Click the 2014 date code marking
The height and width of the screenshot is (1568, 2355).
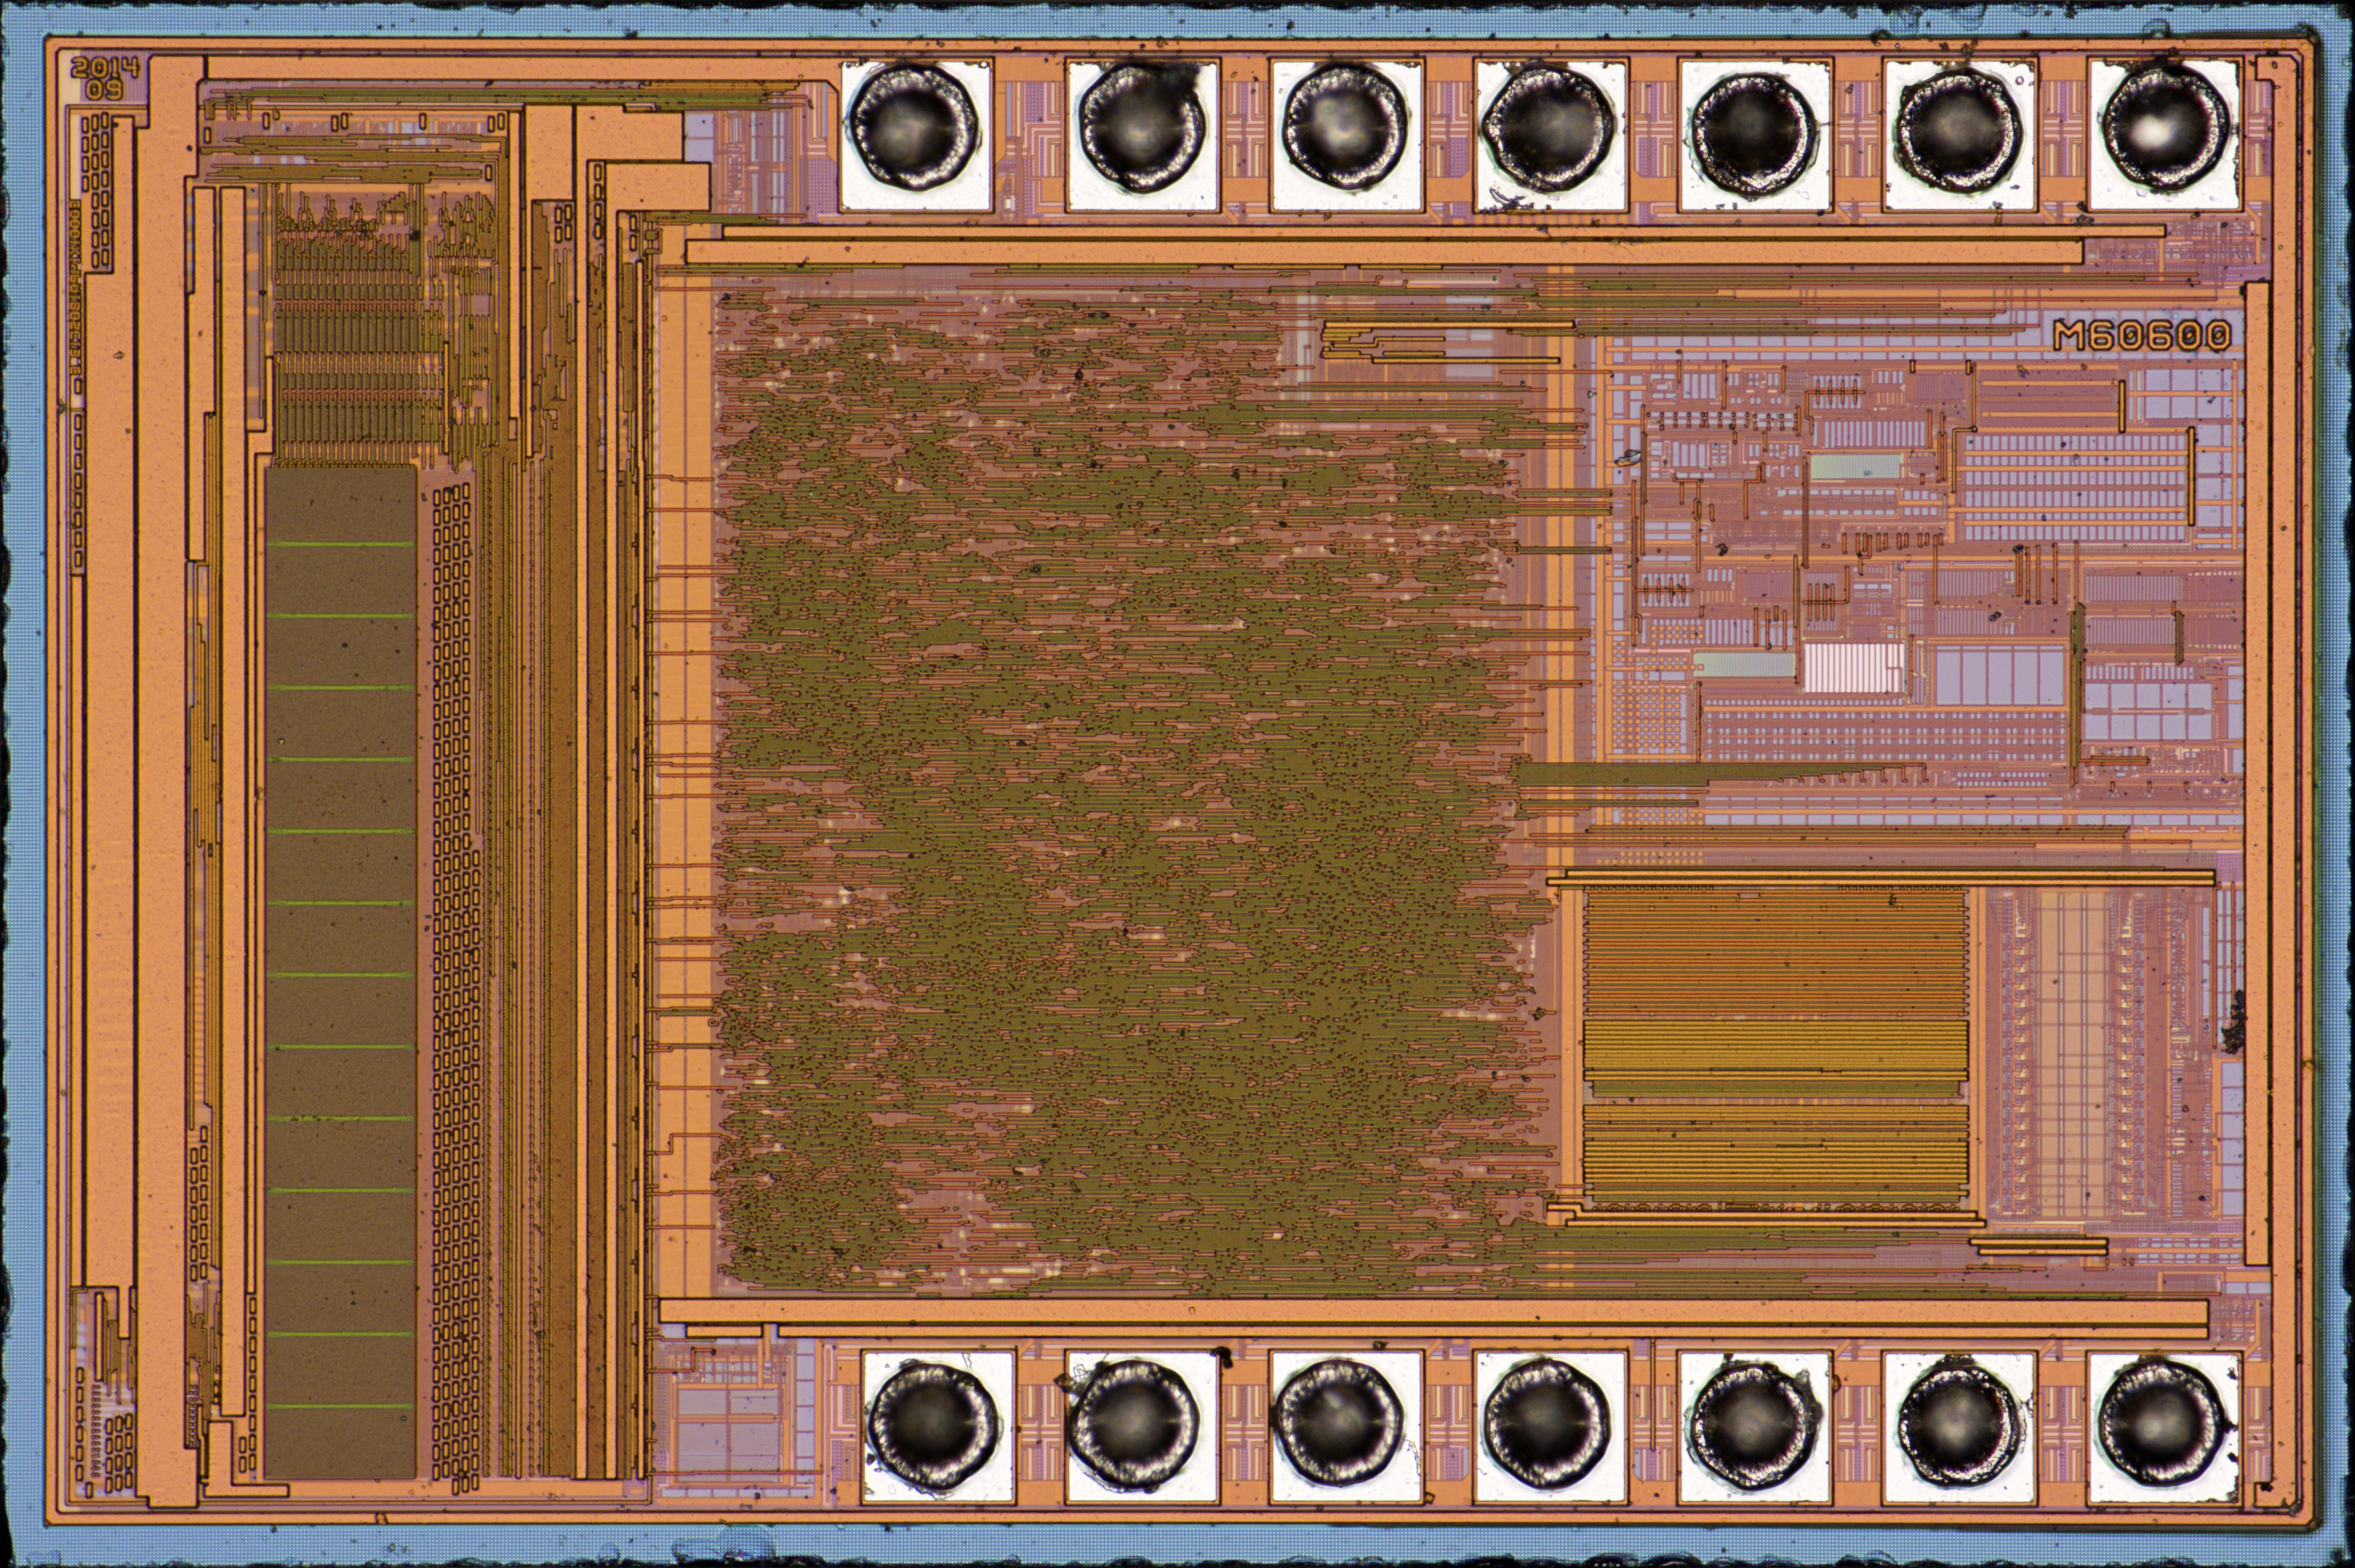pyautogui.click(x=105, y=67)
